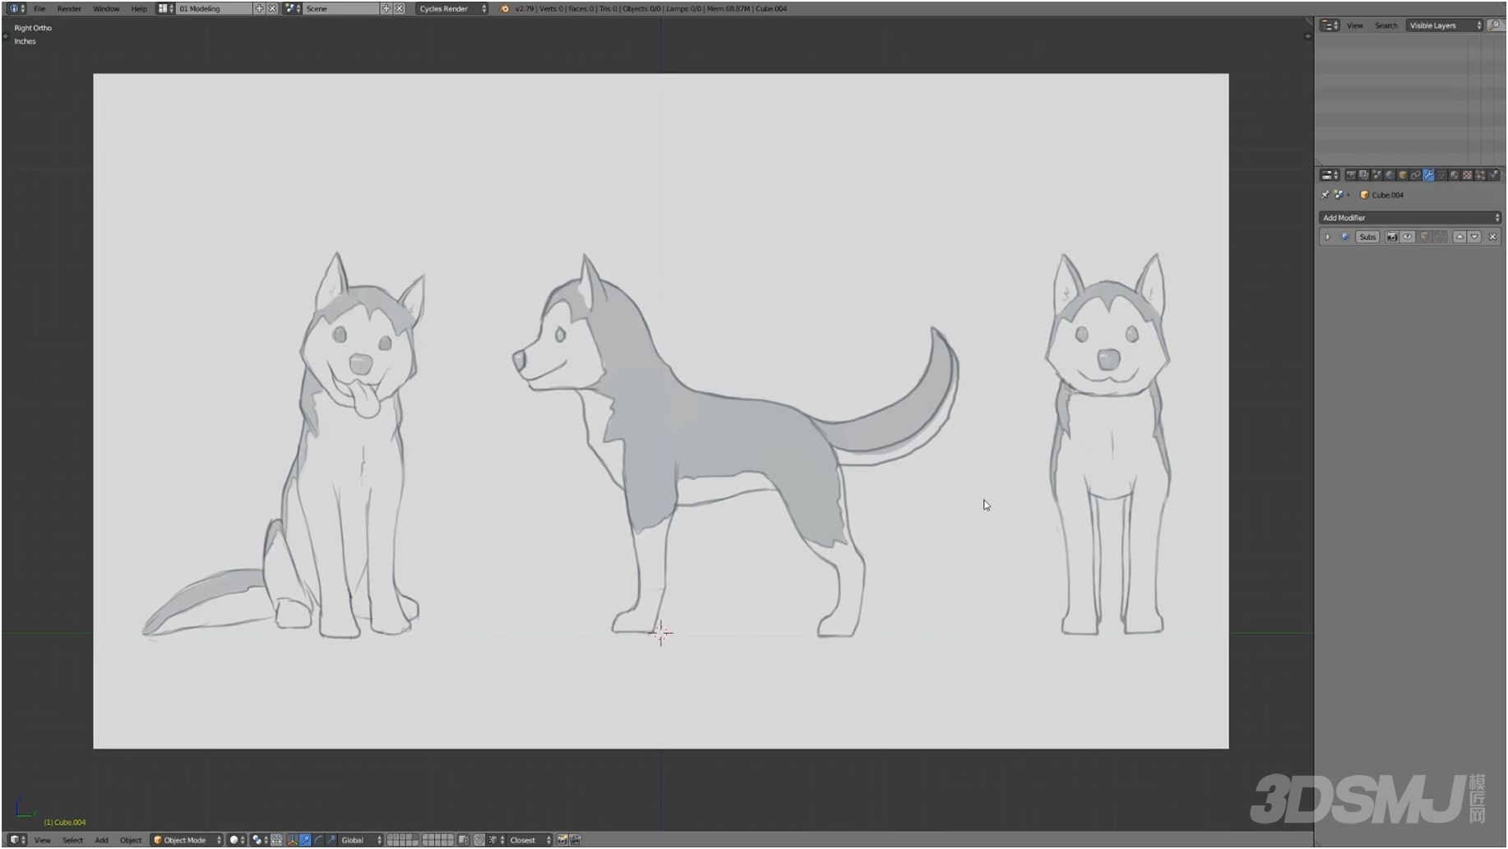
Task: Click the Scene name field
Action: pos(340,8)
